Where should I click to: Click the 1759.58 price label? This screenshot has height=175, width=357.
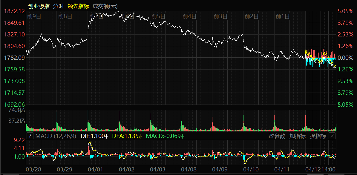[x=14, y=69]
